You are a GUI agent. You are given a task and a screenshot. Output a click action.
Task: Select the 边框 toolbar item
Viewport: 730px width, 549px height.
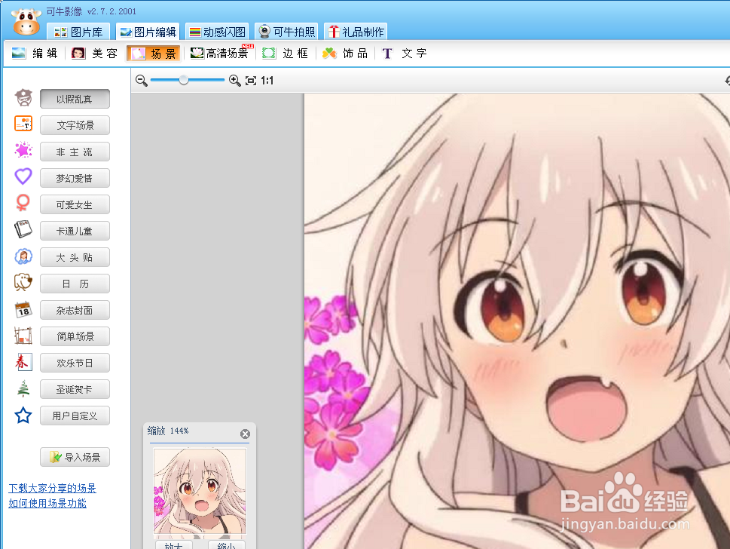click(286, 54)
